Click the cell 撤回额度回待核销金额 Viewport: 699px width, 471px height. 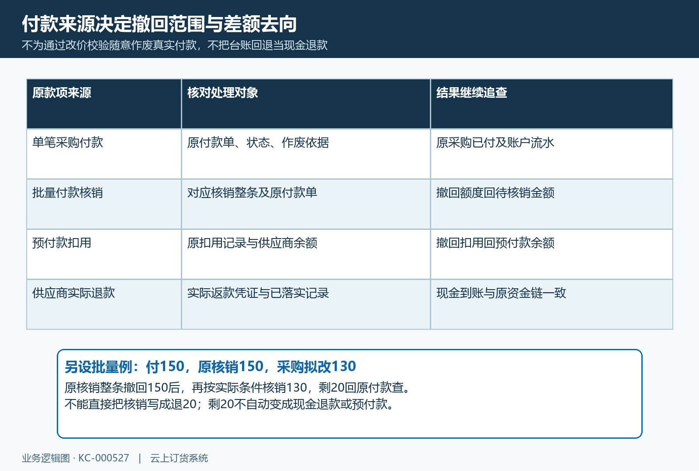(x=551, y=204)
